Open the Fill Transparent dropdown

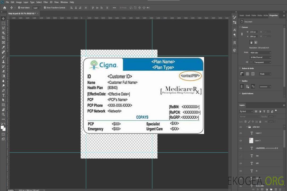[x=262, y=62]
